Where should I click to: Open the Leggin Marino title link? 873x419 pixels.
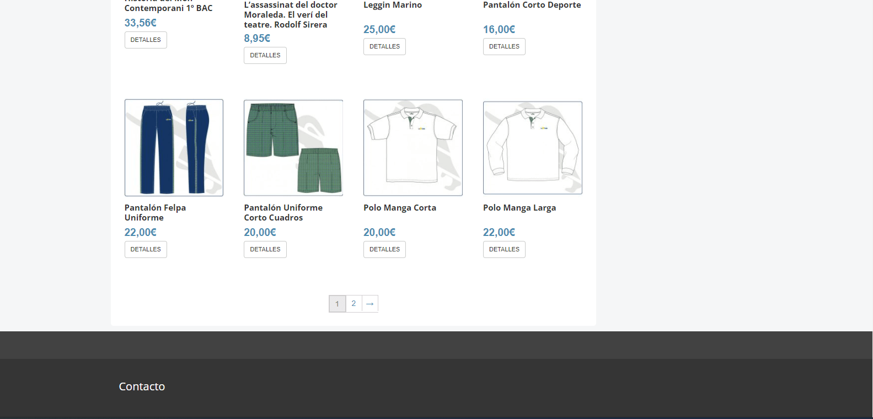click(393, 5)
